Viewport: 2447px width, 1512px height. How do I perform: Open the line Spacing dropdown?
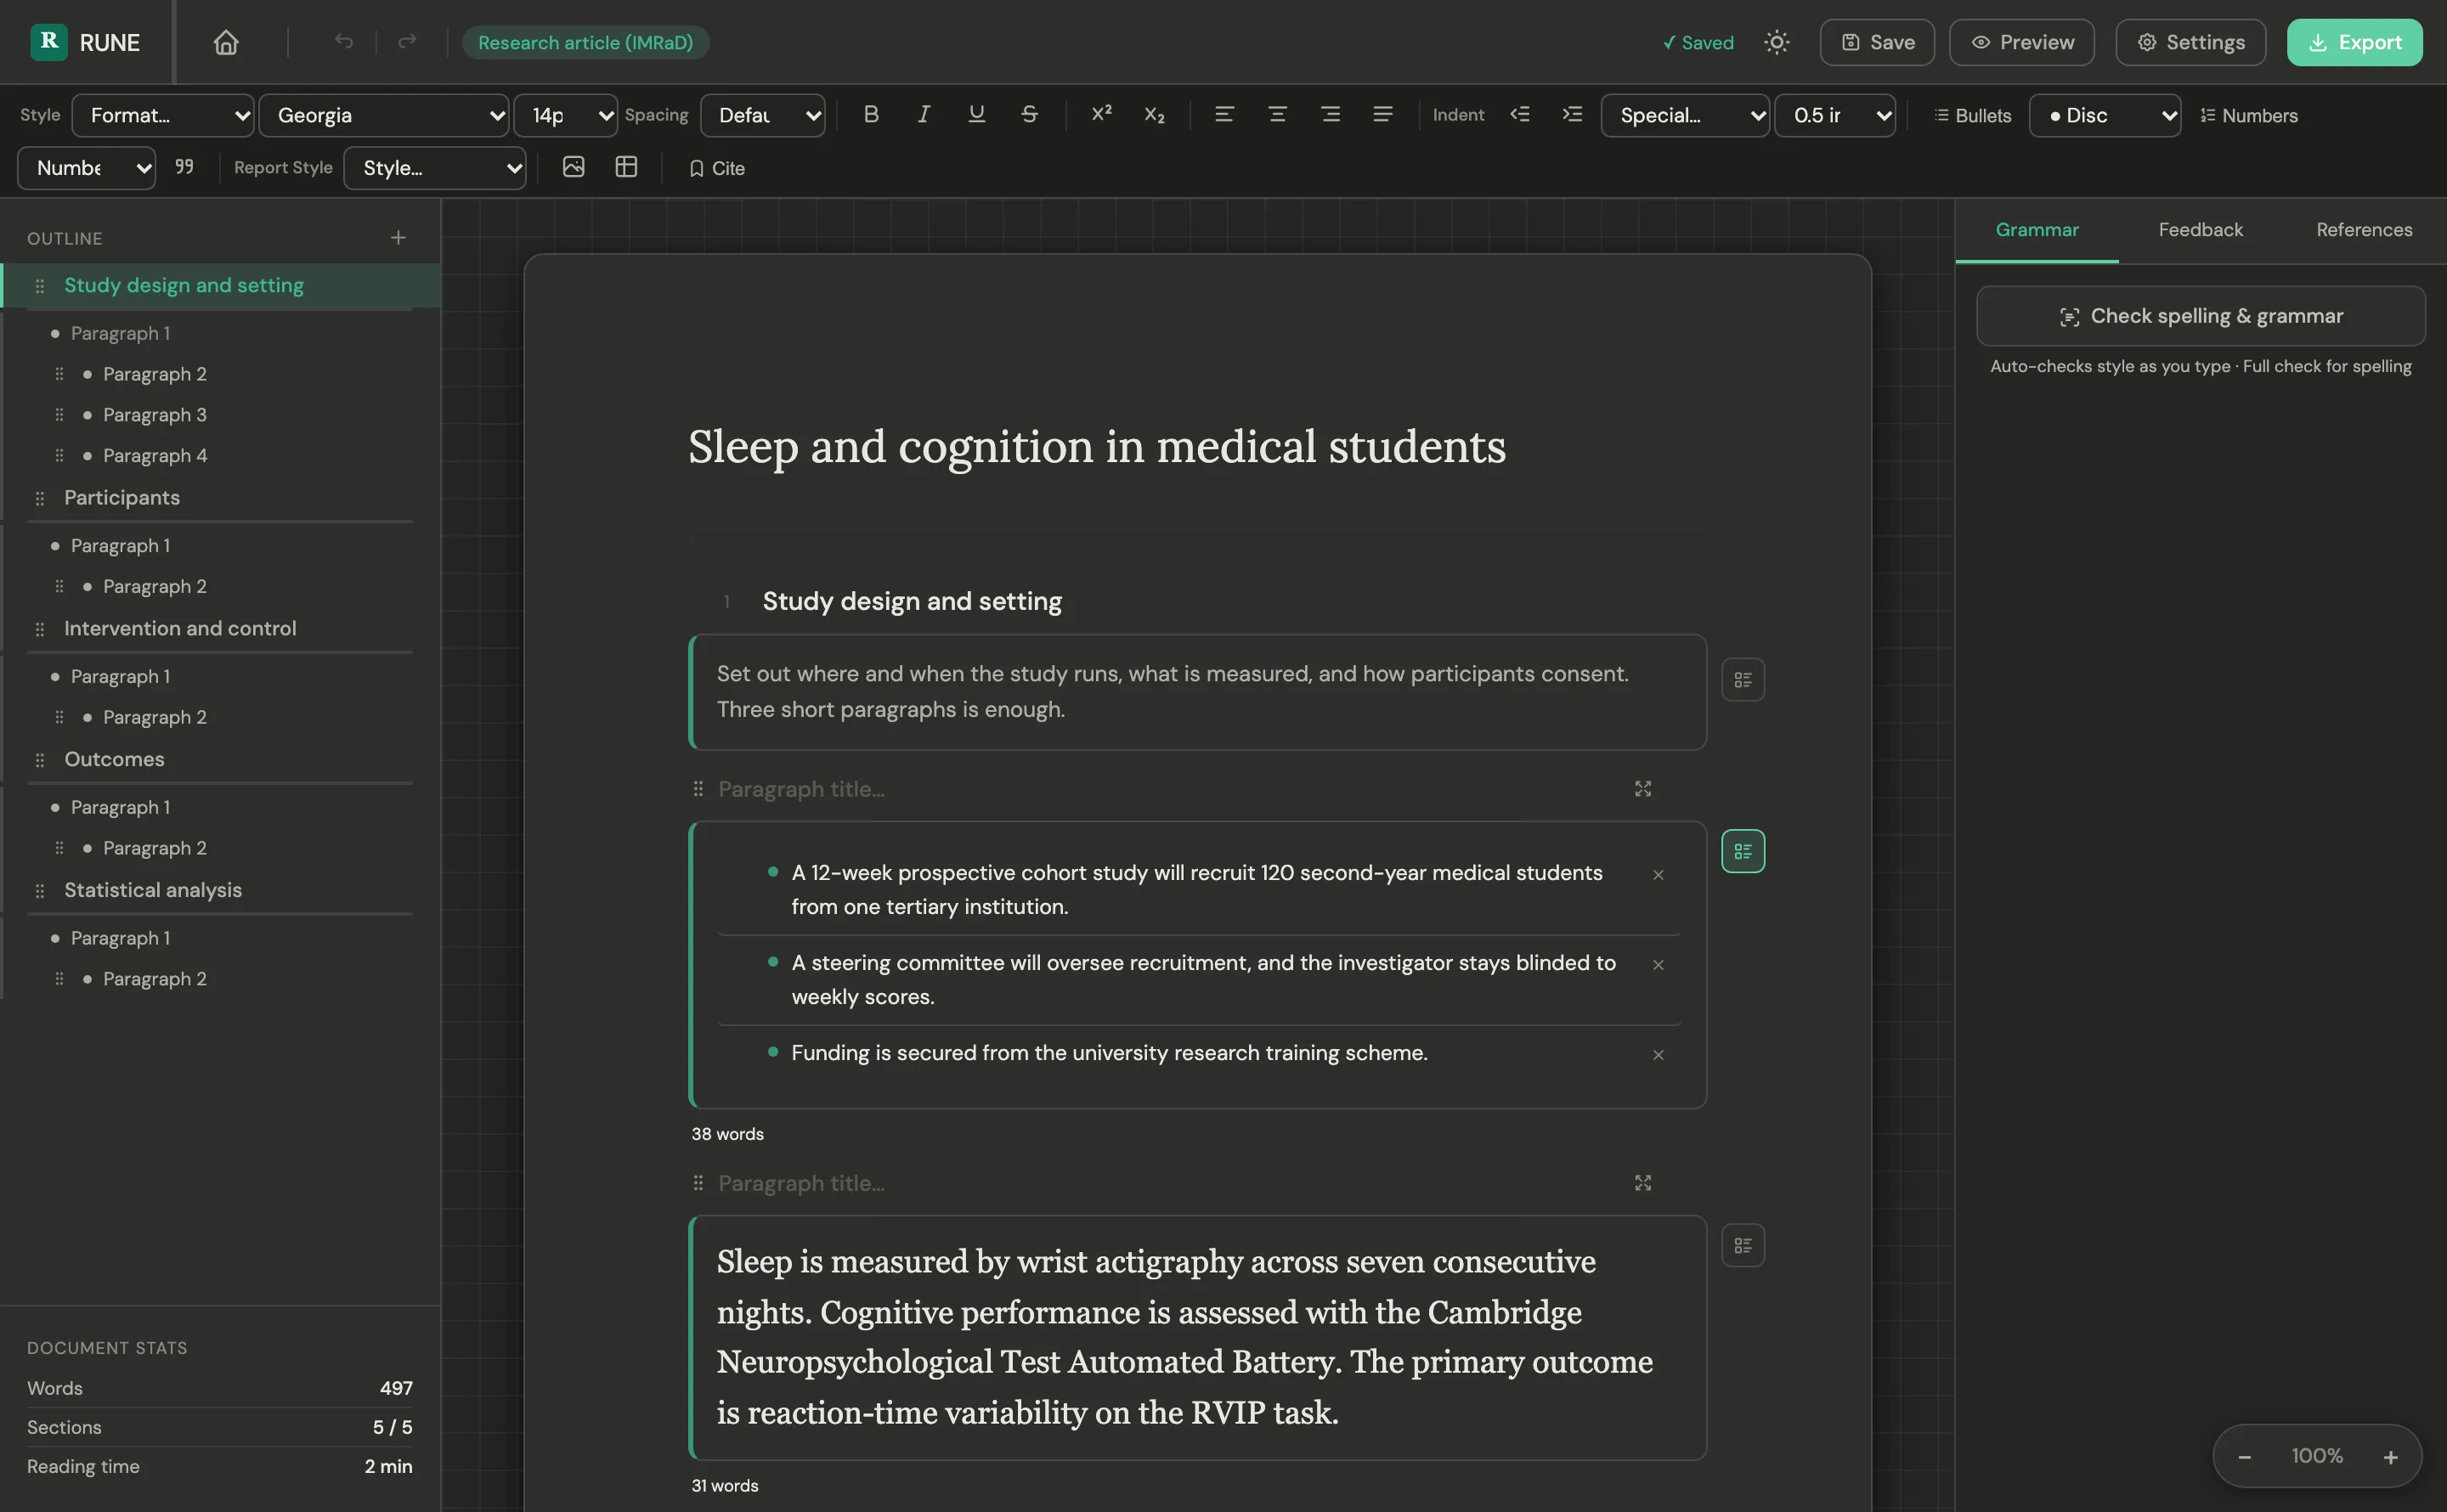pyautogui.click(x=762, y=115)
